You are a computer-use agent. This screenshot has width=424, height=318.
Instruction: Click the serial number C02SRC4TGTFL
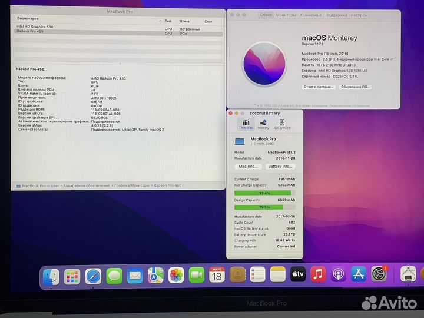coord(345,77)
